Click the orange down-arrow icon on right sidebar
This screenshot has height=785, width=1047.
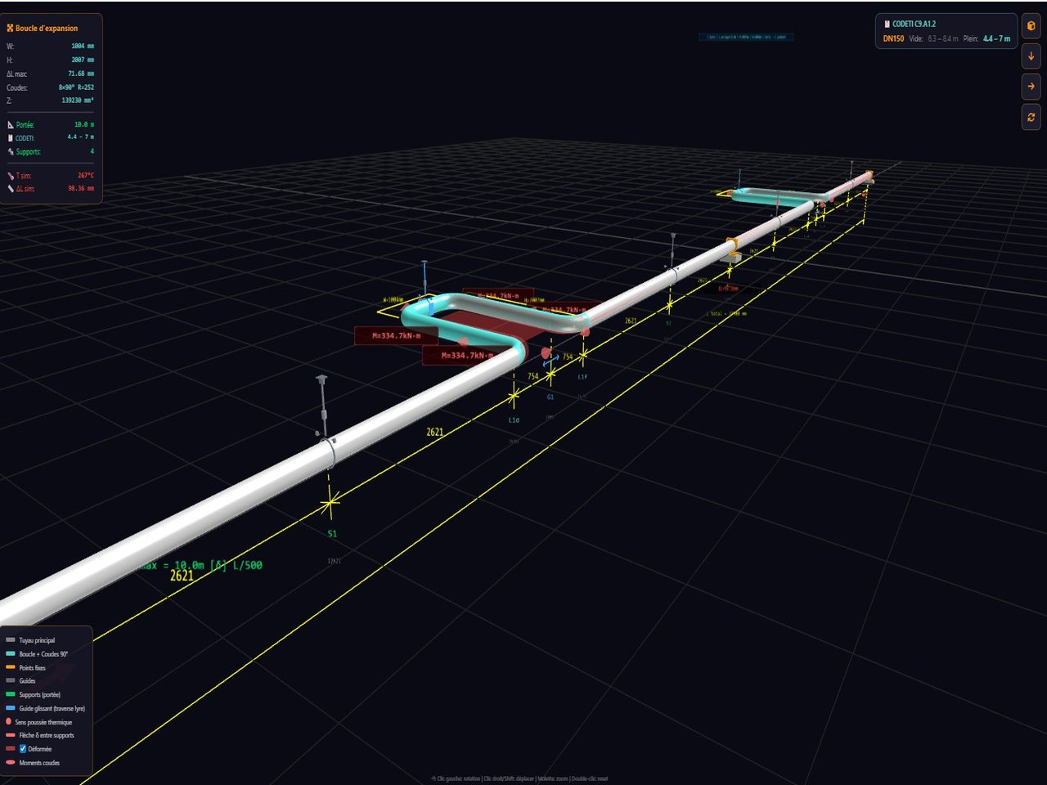pyautogui.click(x=1031, y=56)
